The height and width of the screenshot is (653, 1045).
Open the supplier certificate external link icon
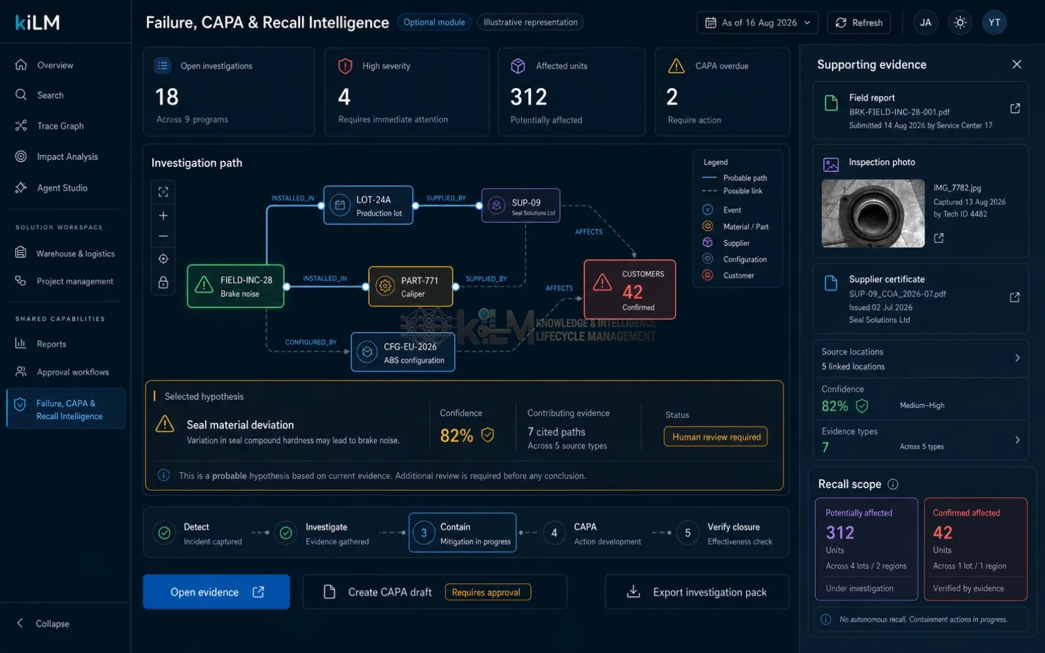(1014, 297)
